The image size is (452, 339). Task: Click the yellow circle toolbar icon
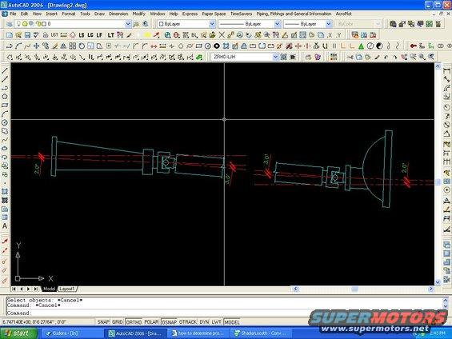click(x=147, y=35)
